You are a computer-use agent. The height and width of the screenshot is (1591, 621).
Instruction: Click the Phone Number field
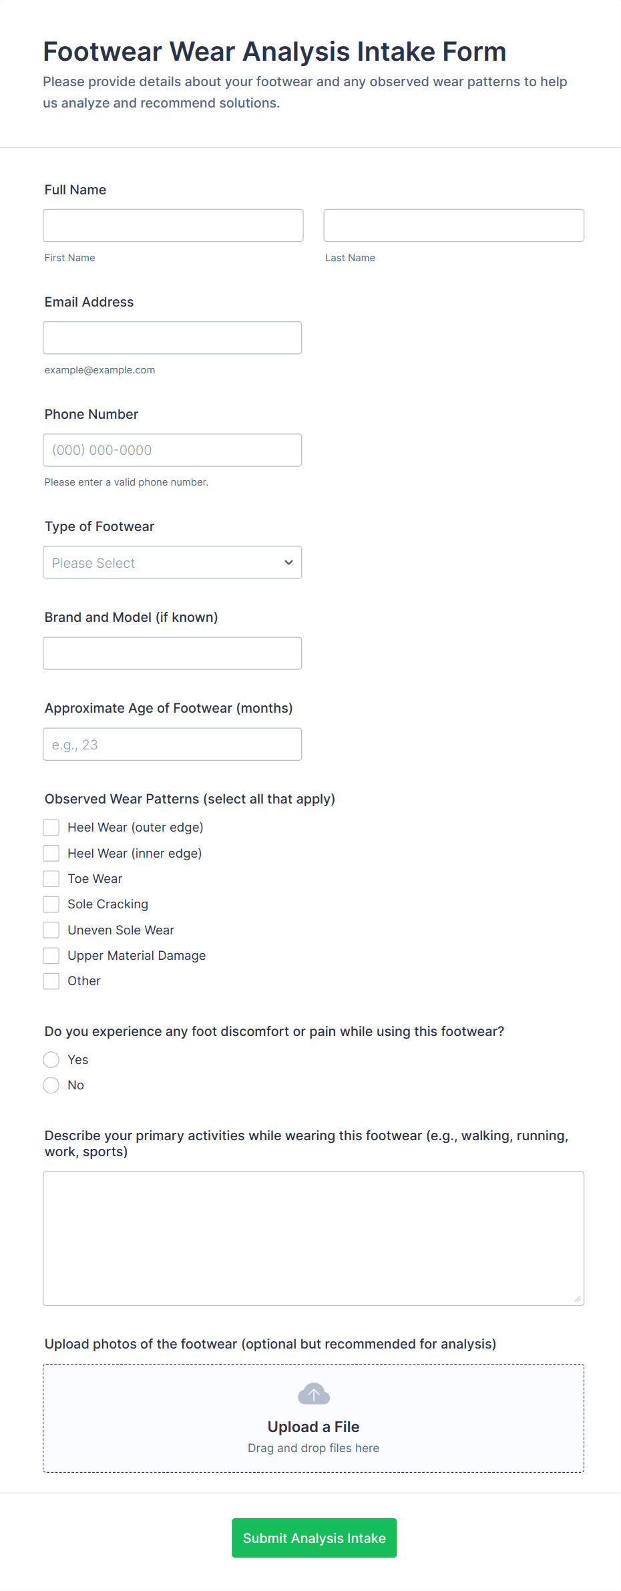(x=172, y=450)
